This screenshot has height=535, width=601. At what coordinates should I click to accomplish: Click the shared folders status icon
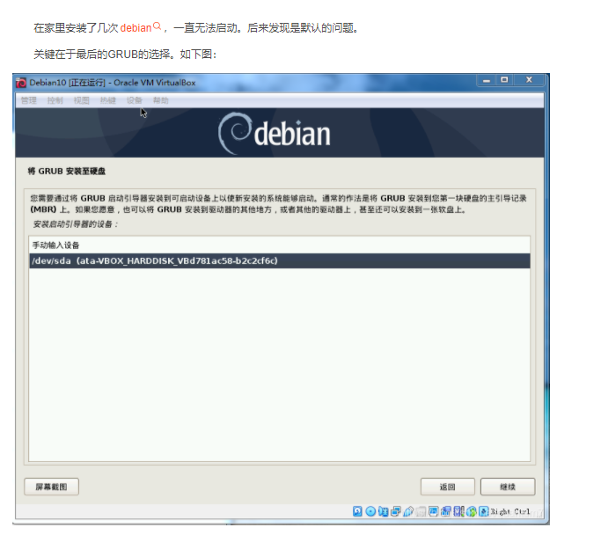click(x=421, y=511)
